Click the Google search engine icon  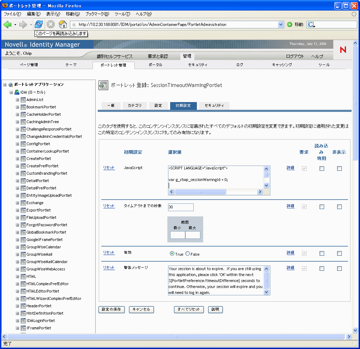click(311, 25)
